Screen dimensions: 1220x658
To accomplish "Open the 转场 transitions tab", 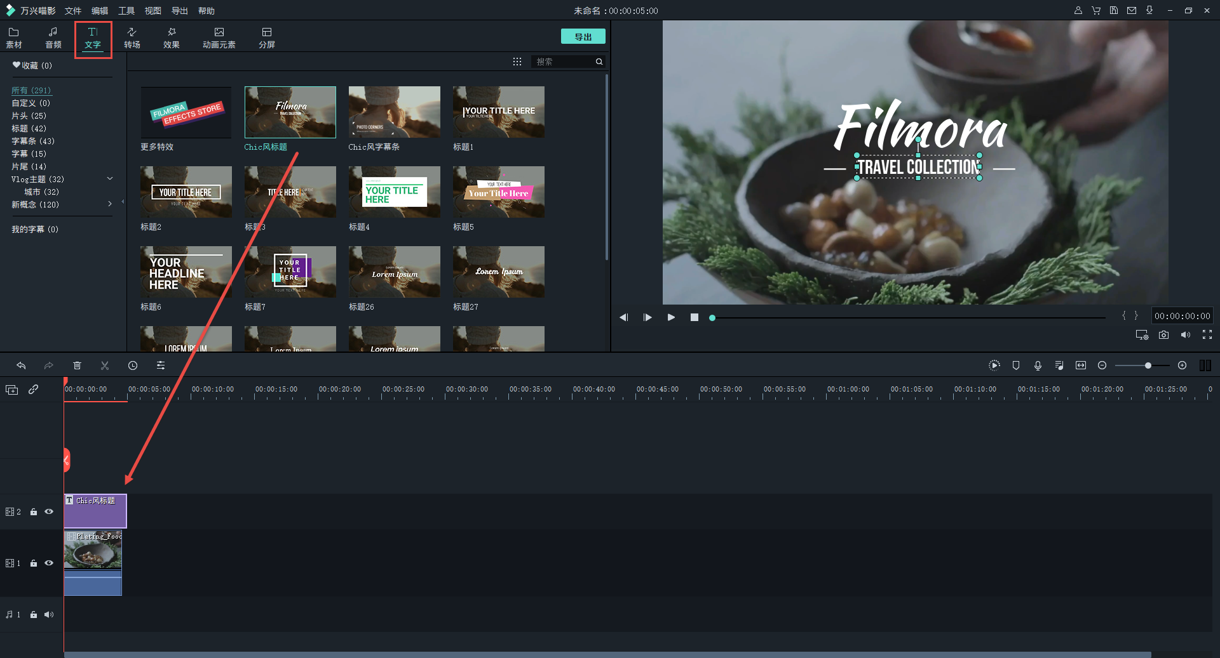I will point(132,38).
